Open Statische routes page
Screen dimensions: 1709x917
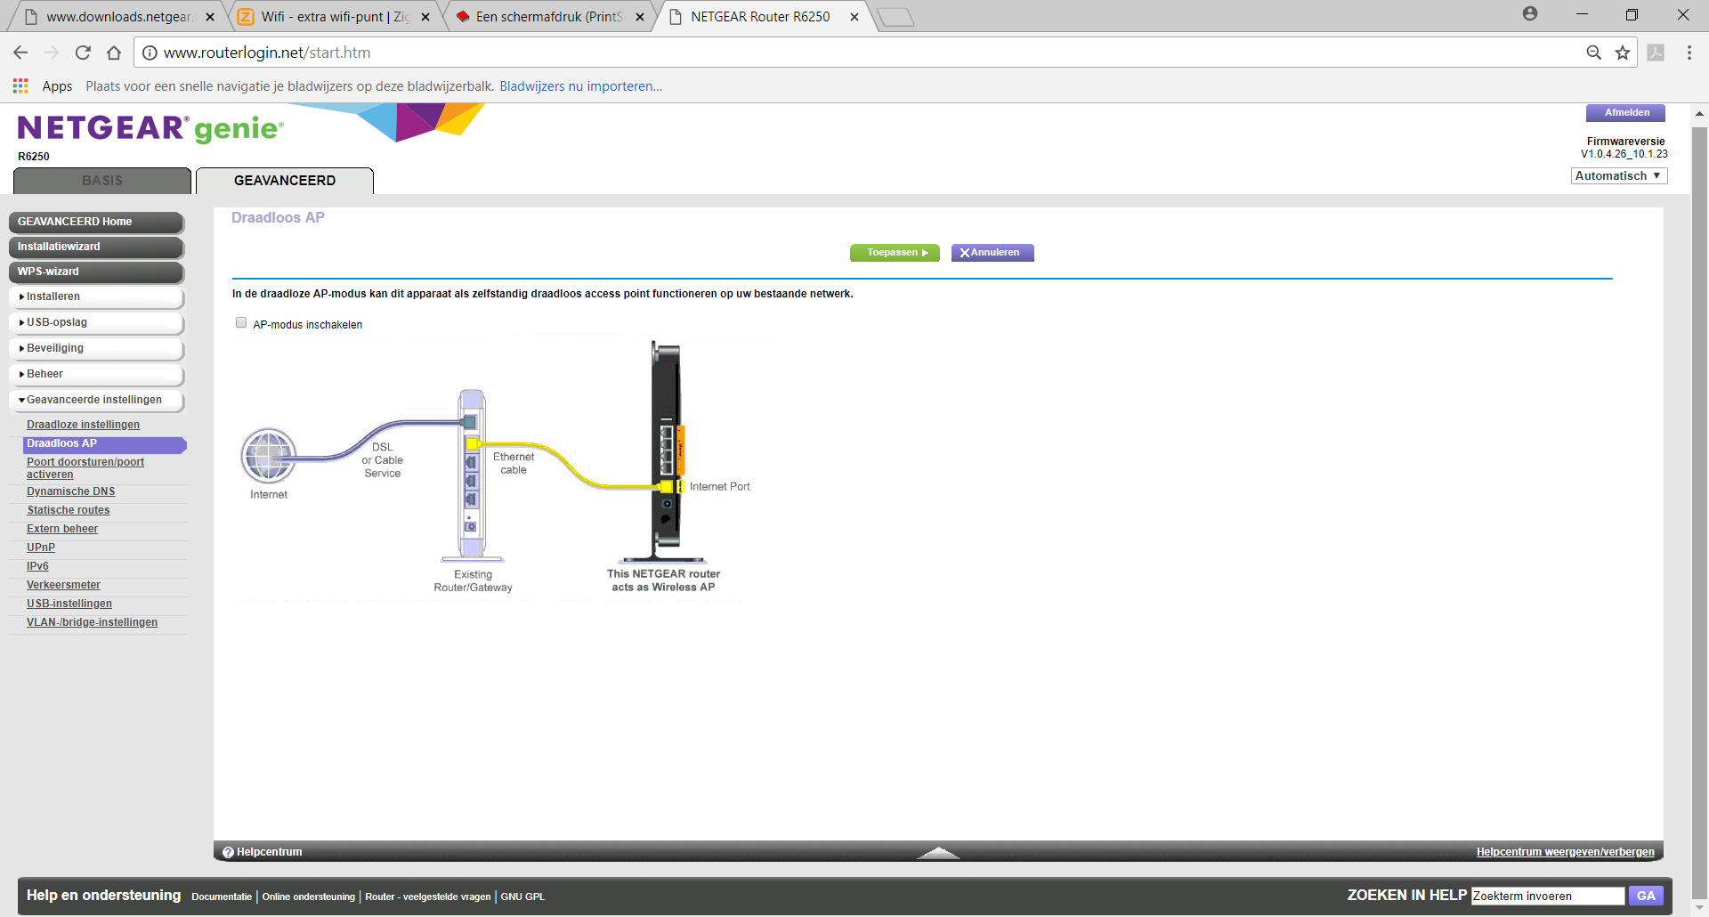pos(68,510)
